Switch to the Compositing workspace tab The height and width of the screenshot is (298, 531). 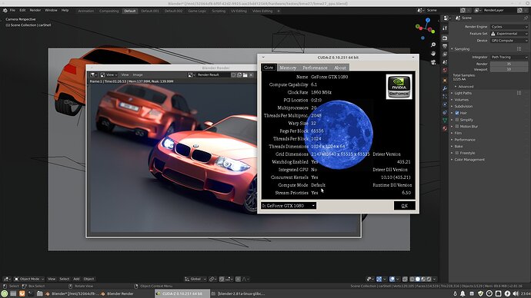point(109,11)
